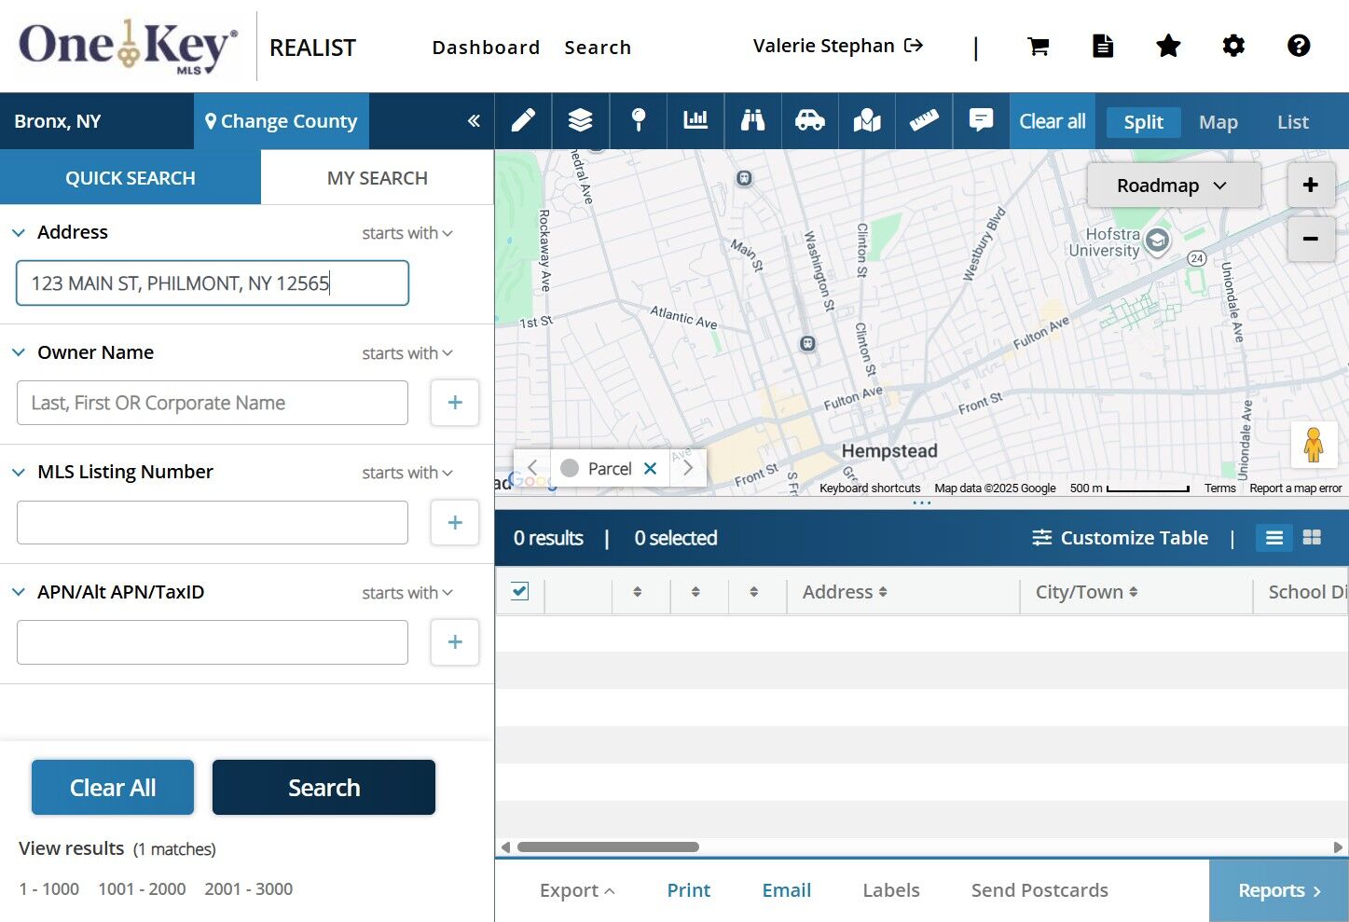
Task: Click the Email link
Action: click(x=787, y=890)
